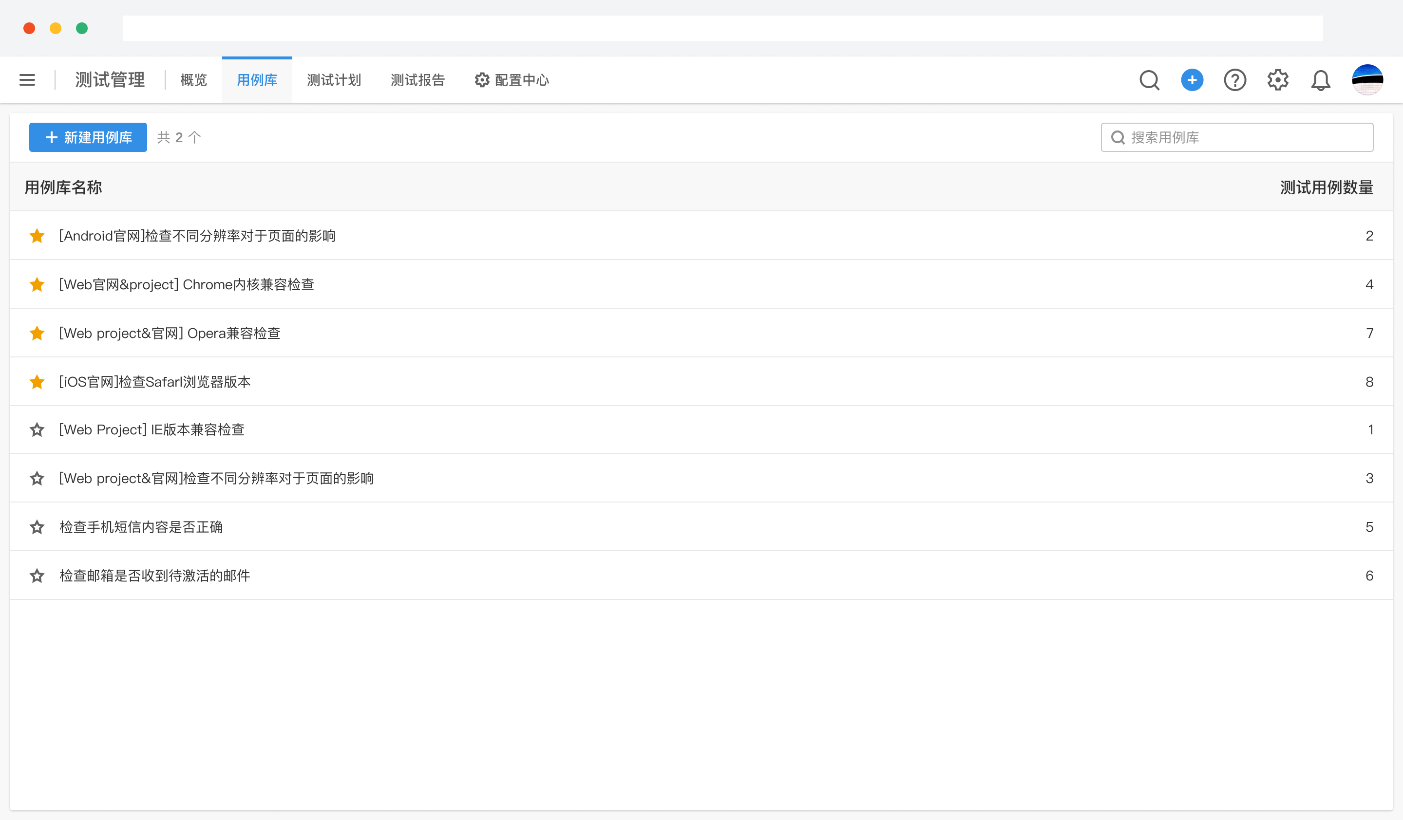This screenshot has height=820, width=1403.
Task: Open the settings gear in the header
Action: pos(1278,80)
